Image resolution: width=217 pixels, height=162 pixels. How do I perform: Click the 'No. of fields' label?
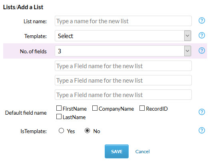tap(33, 51)
